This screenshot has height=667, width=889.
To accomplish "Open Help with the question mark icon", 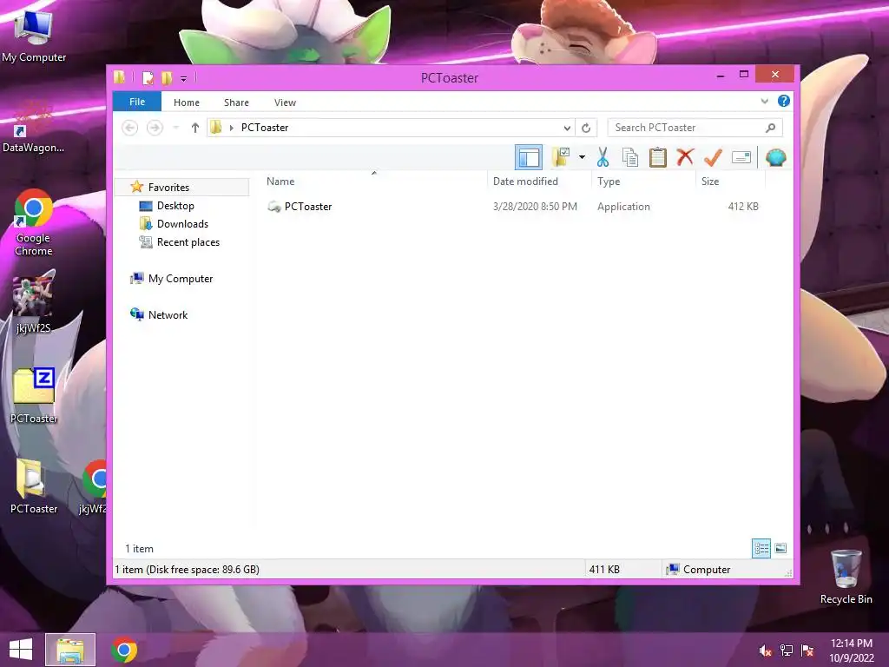I will 784,101.
